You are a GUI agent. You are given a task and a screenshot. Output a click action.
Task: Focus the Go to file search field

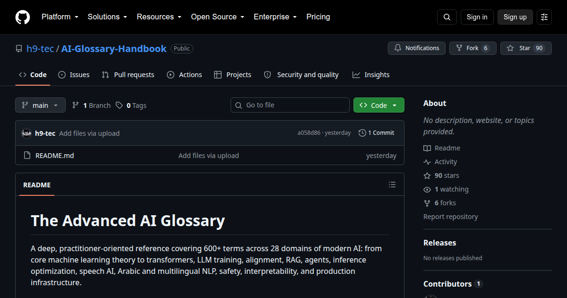click(x=290, y=105)
